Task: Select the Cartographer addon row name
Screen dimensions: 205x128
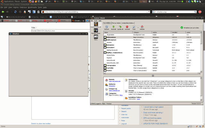Action: pos(111,65)
